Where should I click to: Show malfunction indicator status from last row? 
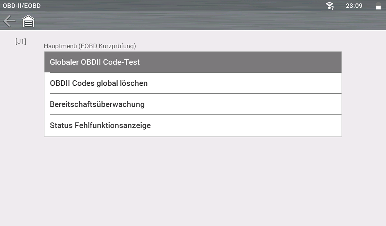[193, 125]
